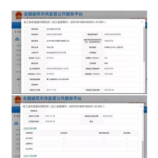The height and width of the screenshot is (158, 158).
Task: Click the 项目名称 label in upper dialog
Action: click(35, 29)
